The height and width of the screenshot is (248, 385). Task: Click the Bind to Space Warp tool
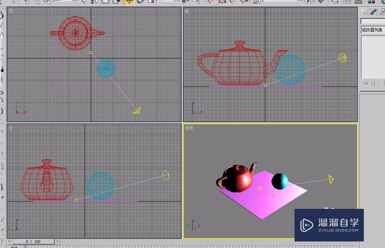47,2
